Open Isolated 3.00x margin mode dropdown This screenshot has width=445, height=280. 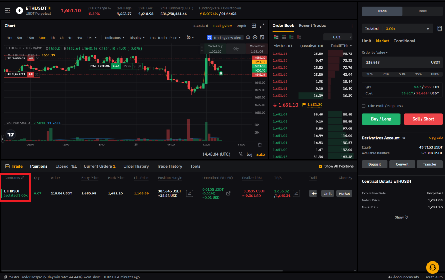point(397,28)
